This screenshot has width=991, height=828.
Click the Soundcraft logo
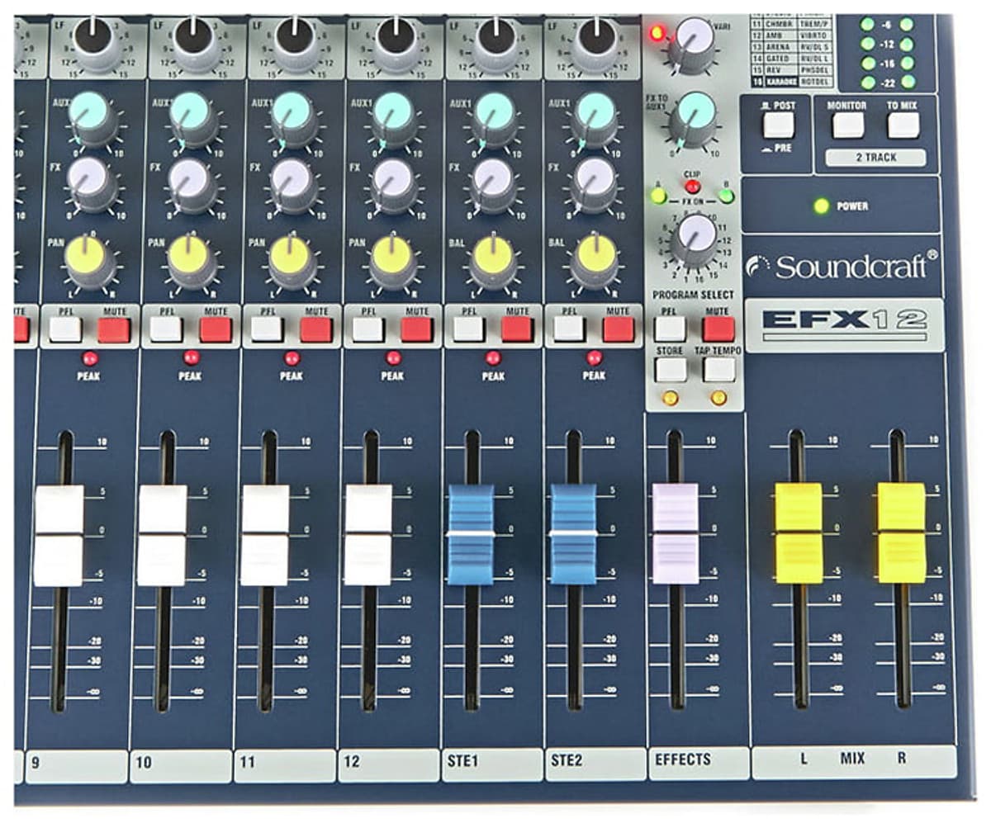(x=843, y=266)
